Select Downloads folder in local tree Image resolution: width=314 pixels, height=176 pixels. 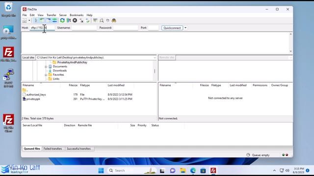tap(60, 70)
